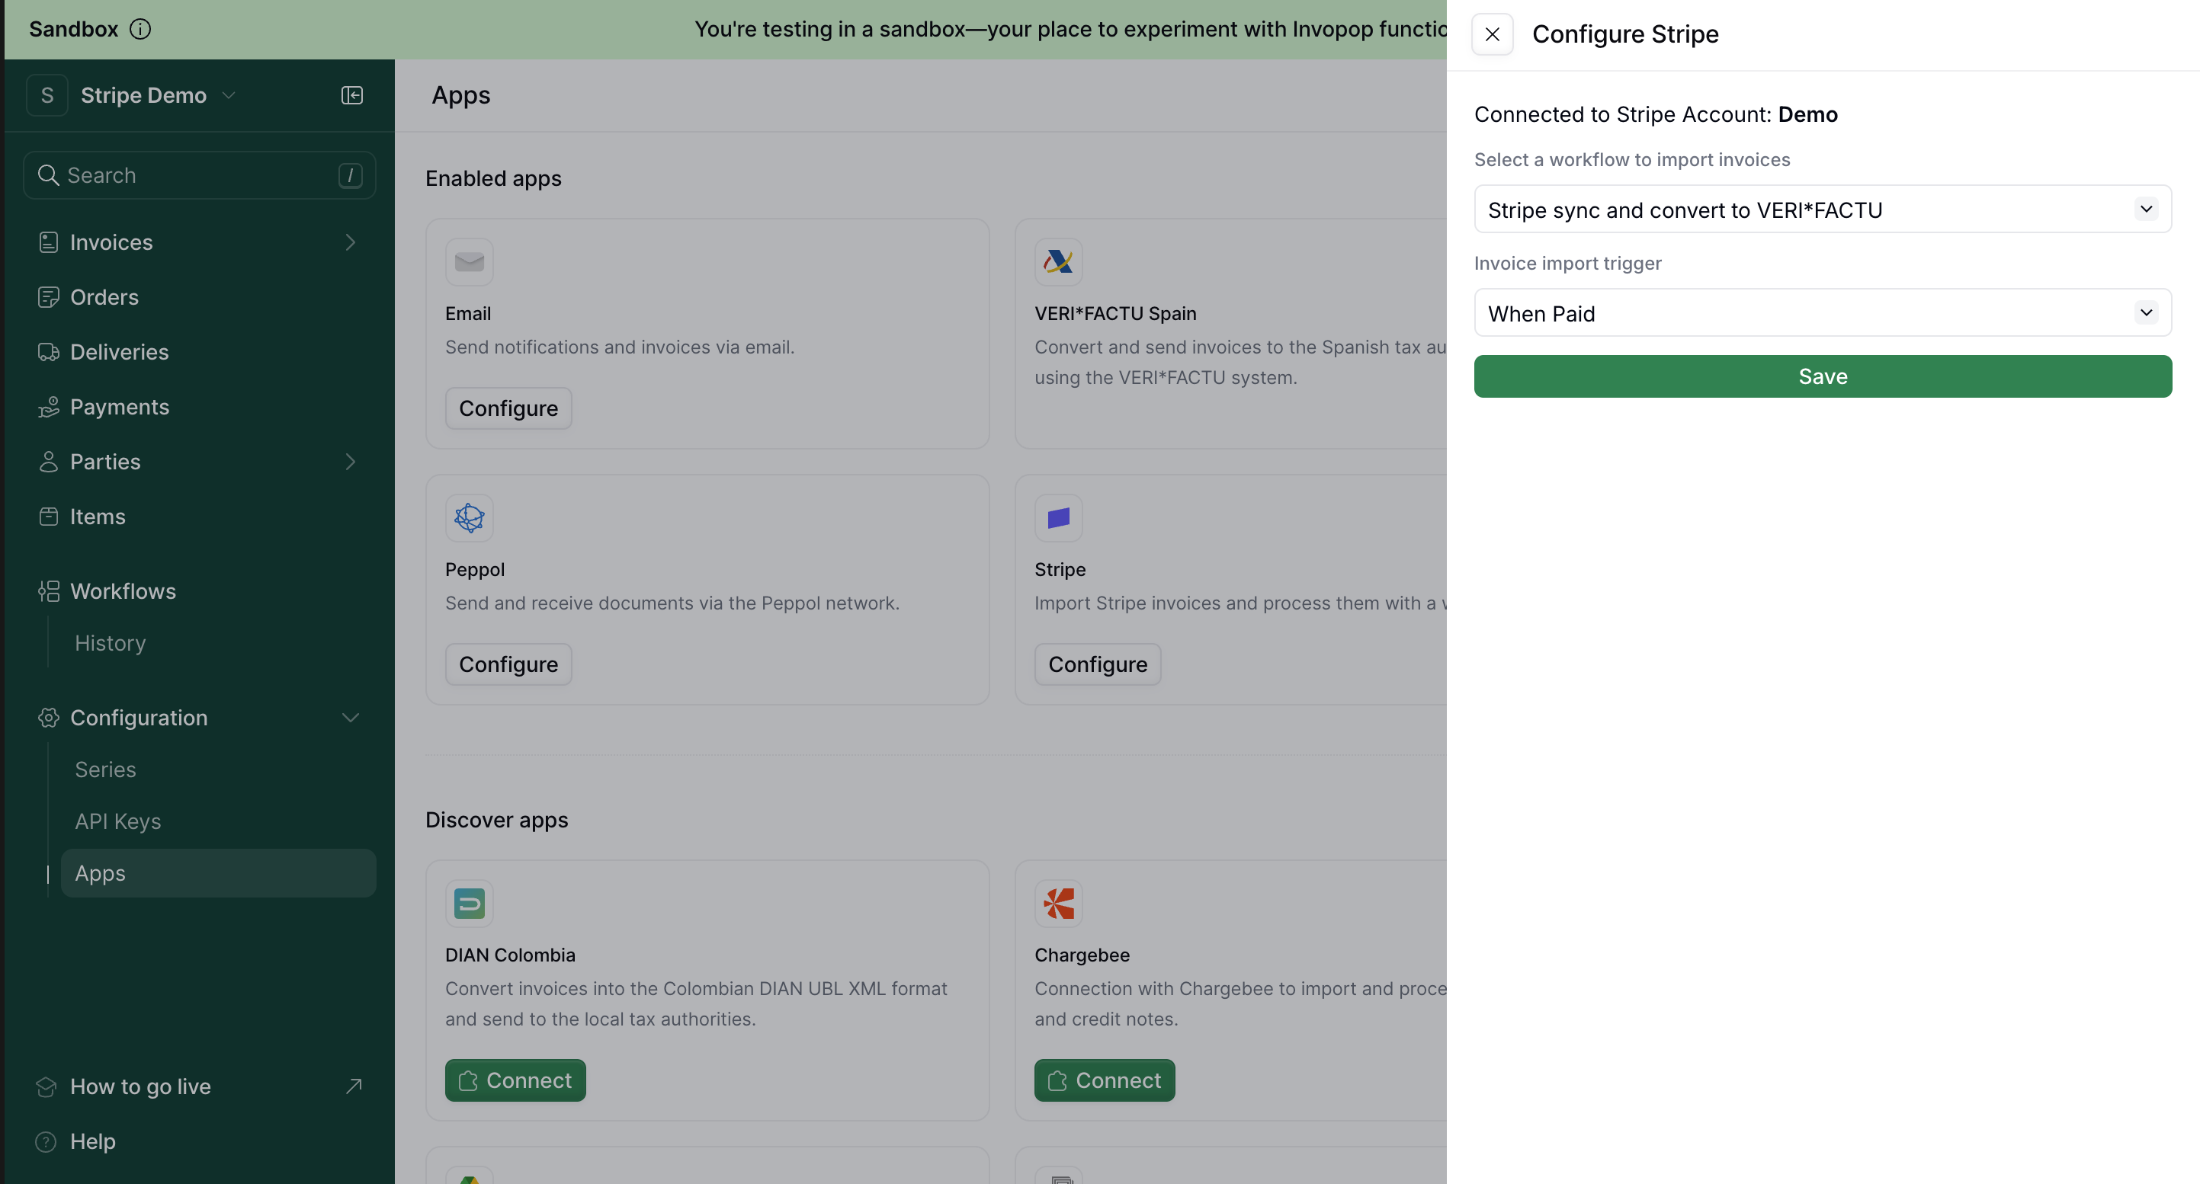The height and width of the screenshot is (1184, 2200).
Task: Open the DIAN Colombia app icon
Action: (x=468, y=902)
